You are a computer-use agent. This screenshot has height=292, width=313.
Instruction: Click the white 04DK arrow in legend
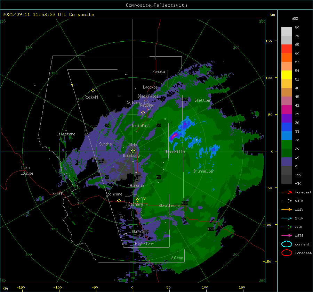coord(287,201)
